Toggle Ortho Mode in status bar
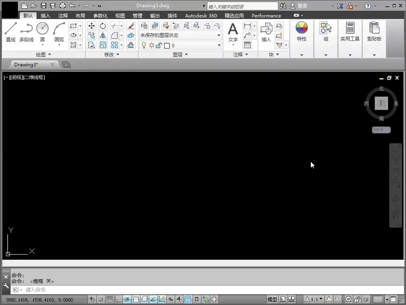The image size is (406, 305). 118,299
